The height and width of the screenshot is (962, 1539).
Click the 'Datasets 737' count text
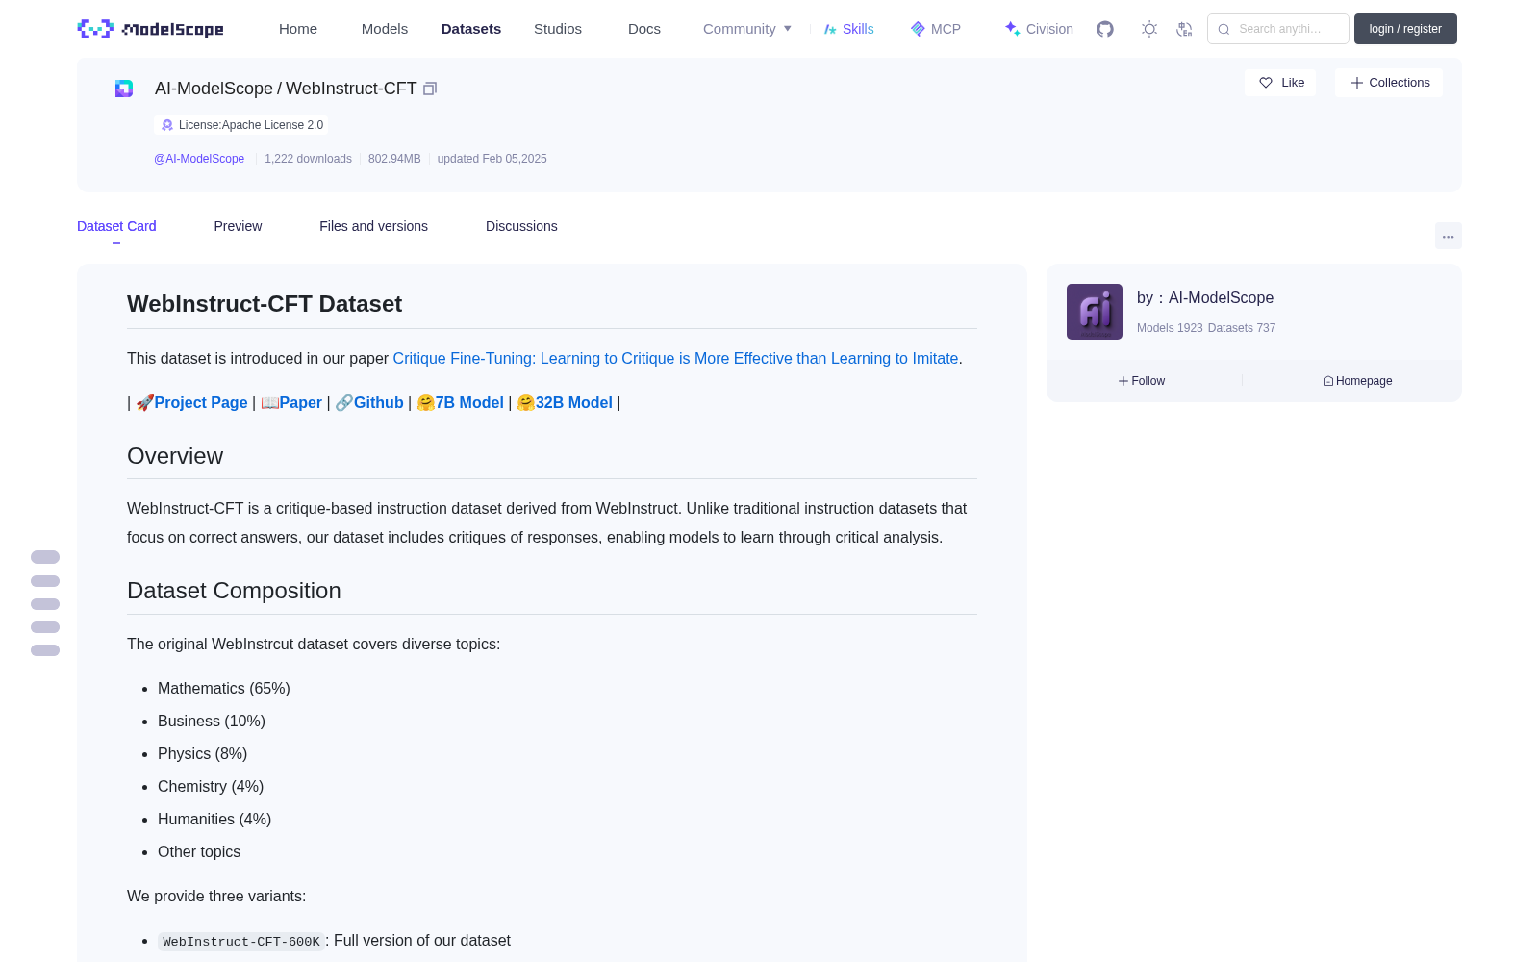[1242, 328]
